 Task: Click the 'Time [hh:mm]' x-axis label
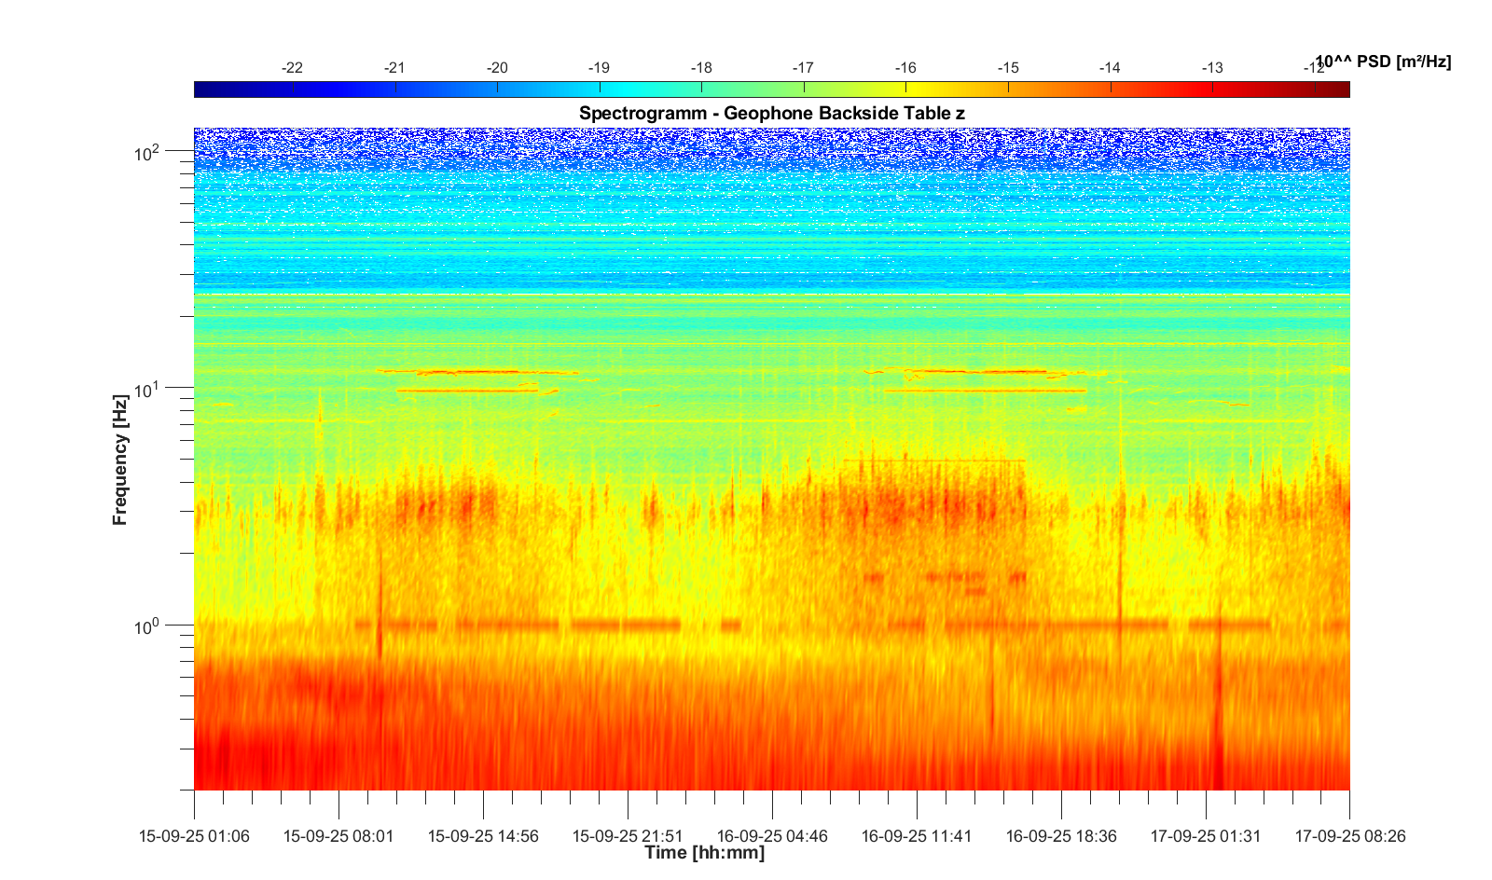coord(704,852)
